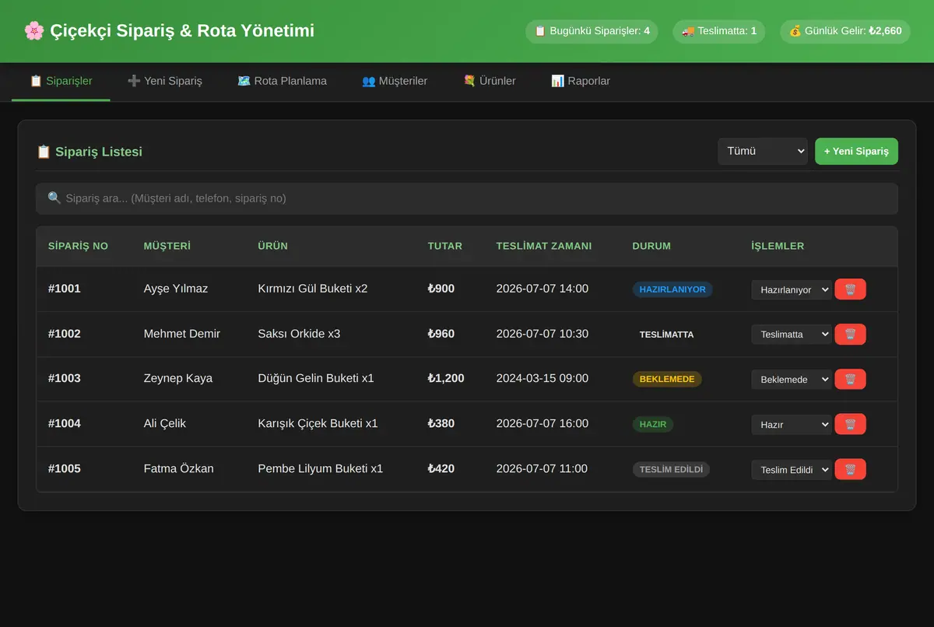Click the TESLİMATTA status badge
This screenshot has width=934, height=627.
point(666,335)
